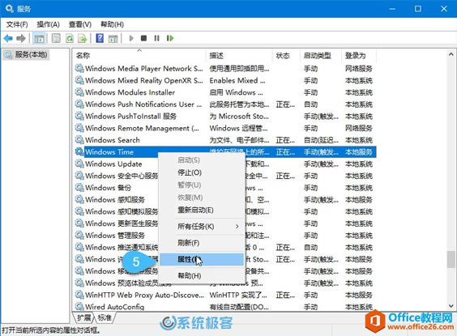Image resolution: width=457 pixels, height=336 pixels.
Task: Select WinHTTP Web Proxy Auto-Discovery service
Action: [x=144, y=295]
